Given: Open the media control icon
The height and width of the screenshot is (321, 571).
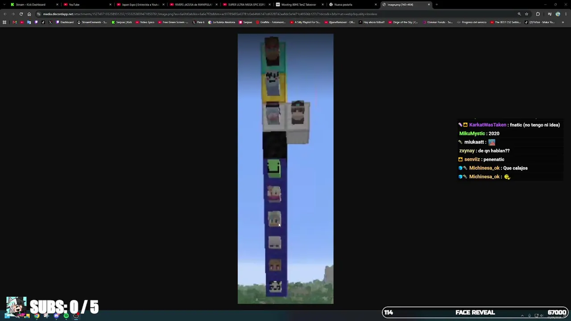Looking at the screenshot, I should coord(550,14).
